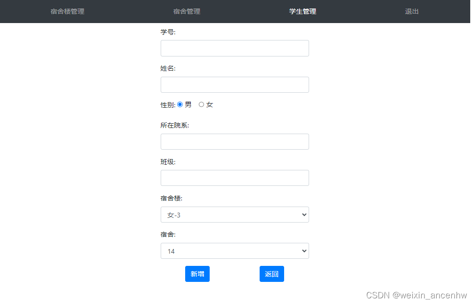Focus the 班级 text box
474x304 pixels.
[235, 177]
